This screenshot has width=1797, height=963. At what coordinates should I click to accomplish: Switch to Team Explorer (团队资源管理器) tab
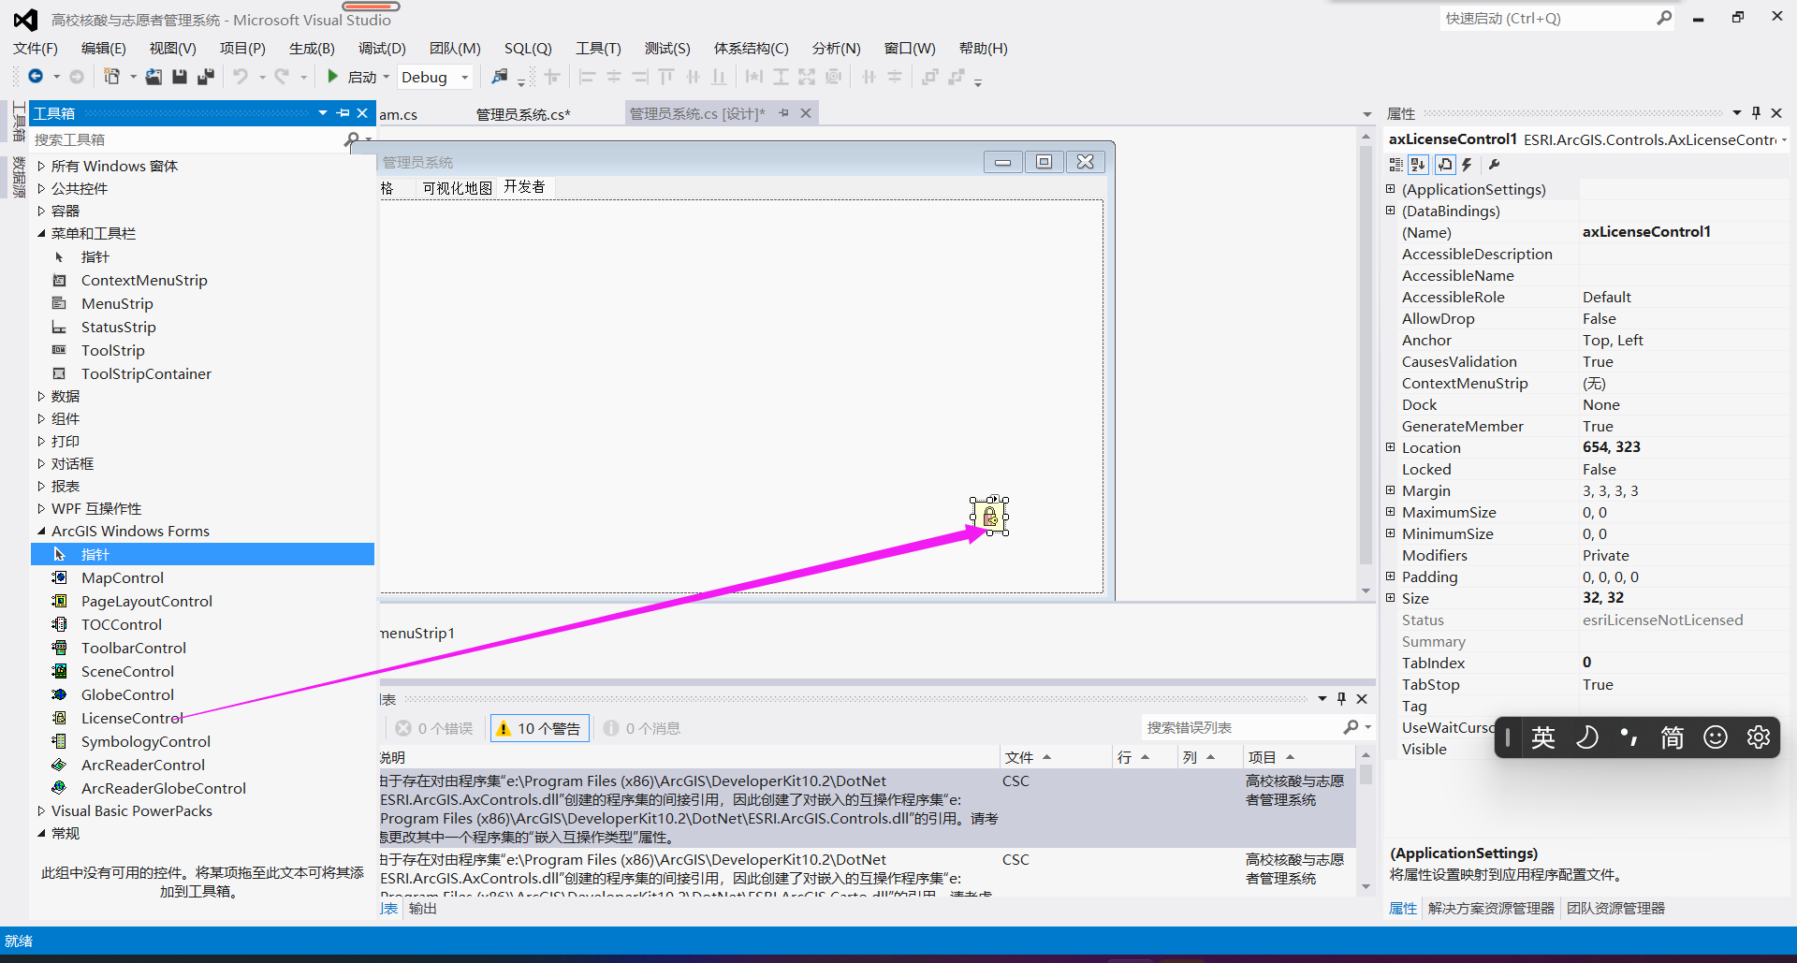pos(1616,908)
